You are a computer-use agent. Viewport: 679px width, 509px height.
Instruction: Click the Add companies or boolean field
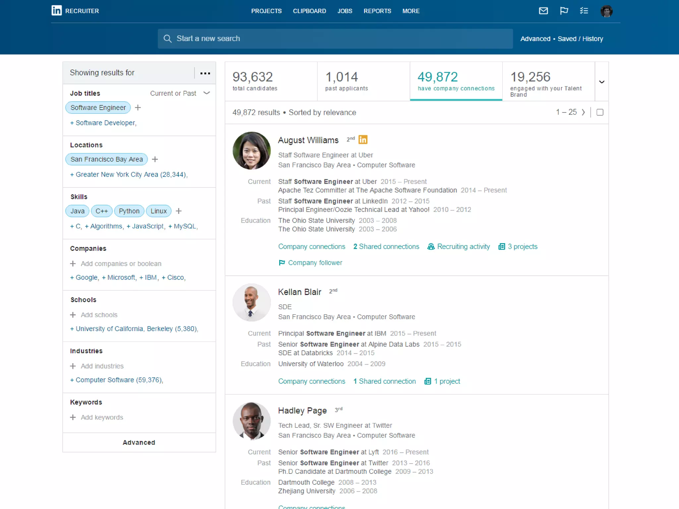coord(121,264)
